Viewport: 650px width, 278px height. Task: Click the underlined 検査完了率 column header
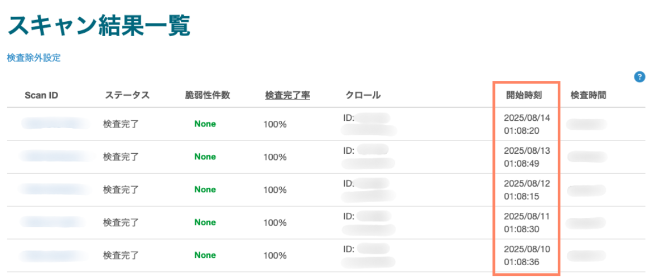287,95
